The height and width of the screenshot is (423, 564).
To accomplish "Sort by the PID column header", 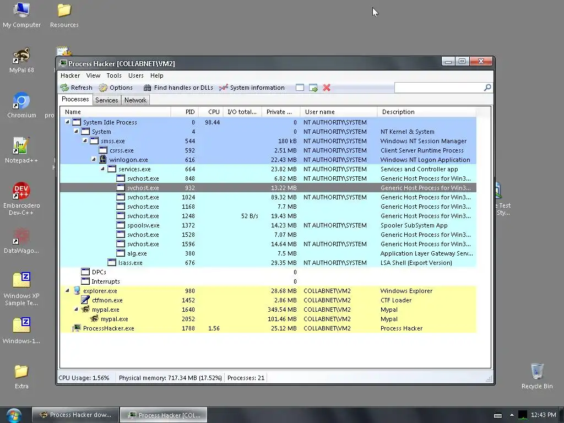I will tap(184, 112).
